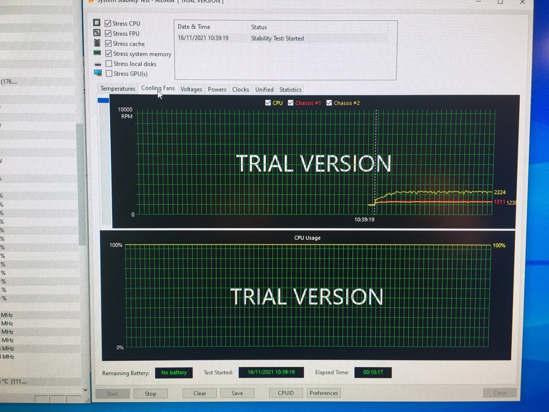
Task: Click the grayed Start button
Action: [x=112, y=394]
